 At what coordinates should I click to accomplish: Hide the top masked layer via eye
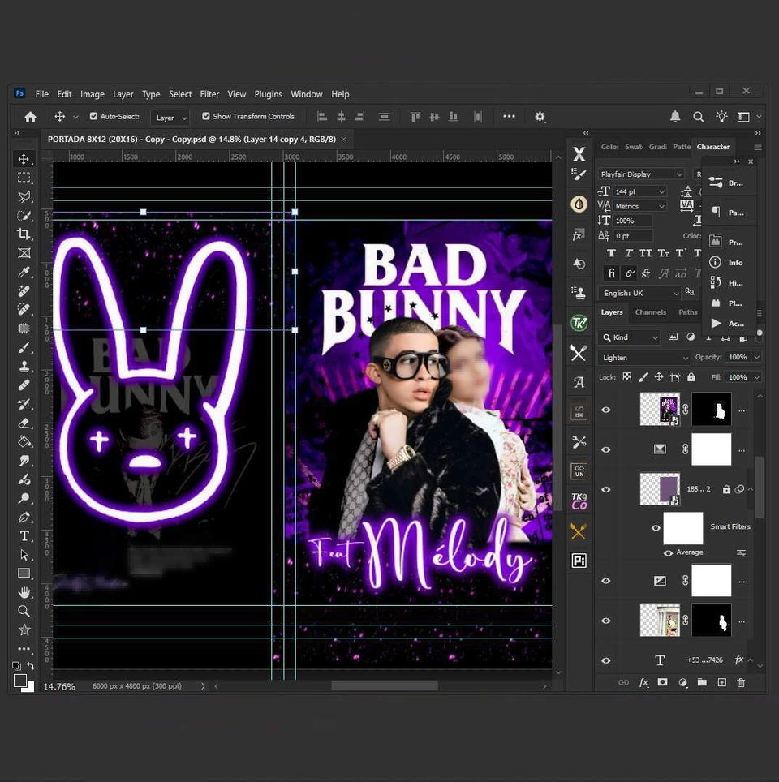click(x=606, y=410)
